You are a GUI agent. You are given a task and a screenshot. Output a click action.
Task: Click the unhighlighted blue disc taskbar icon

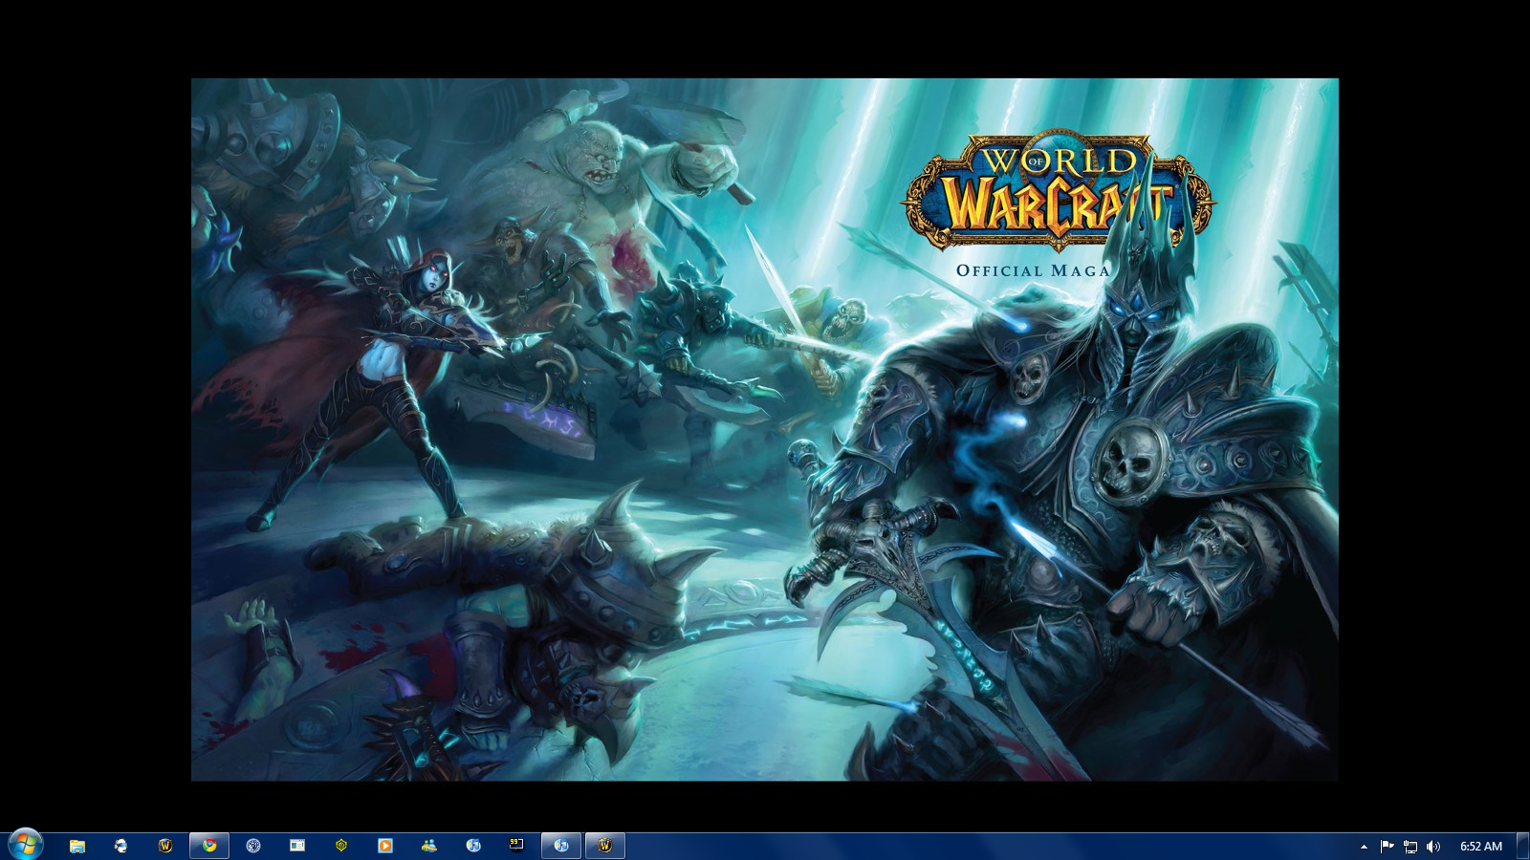(x=473, y=846)
